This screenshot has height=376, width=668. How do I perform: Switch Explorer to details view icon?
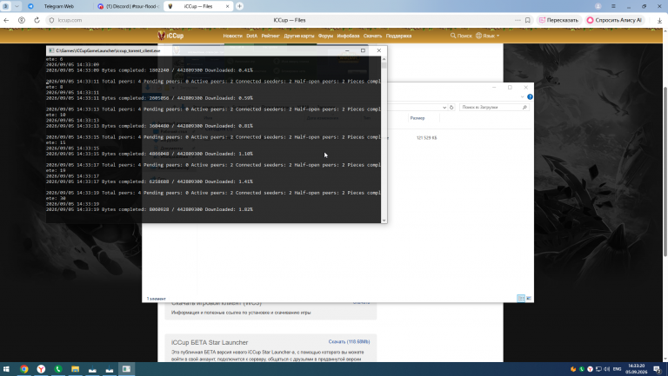click(521, 299)
